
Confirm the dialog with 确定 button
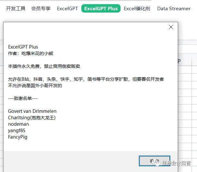[155, 161]
